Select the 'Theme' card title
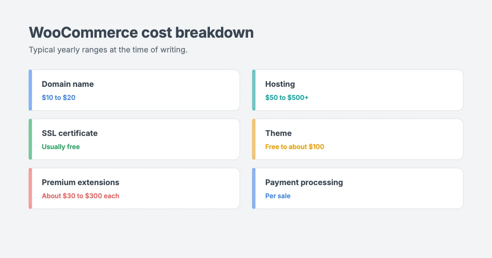Image resolution: width=492 pixels, height=258 pixels. click(x=278, y=133)
